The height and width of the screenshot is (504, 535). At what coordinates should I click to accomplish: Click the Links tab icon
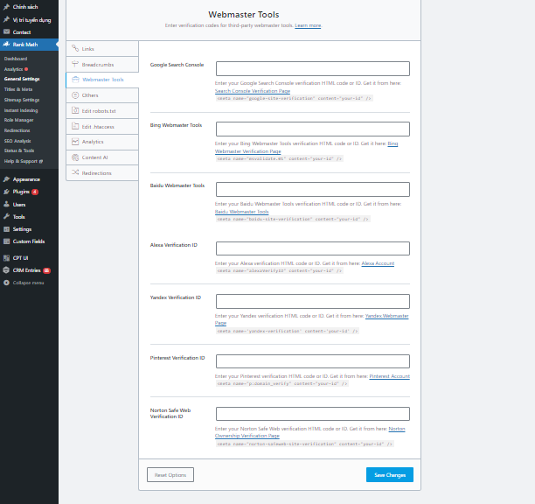click(x=75, y=48)
